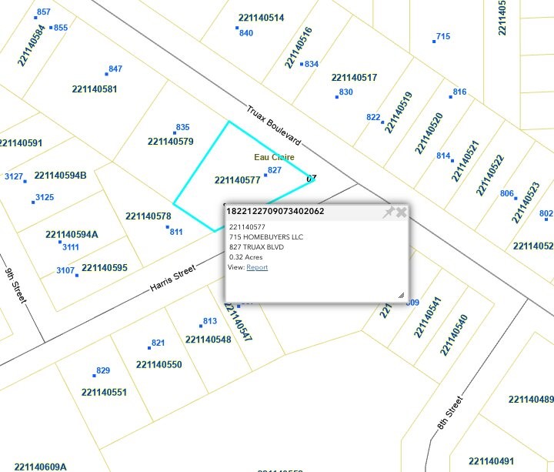Select parcel labeled 221140550
The width and height of the screenshot is (554, 472).
pos(159,364)
